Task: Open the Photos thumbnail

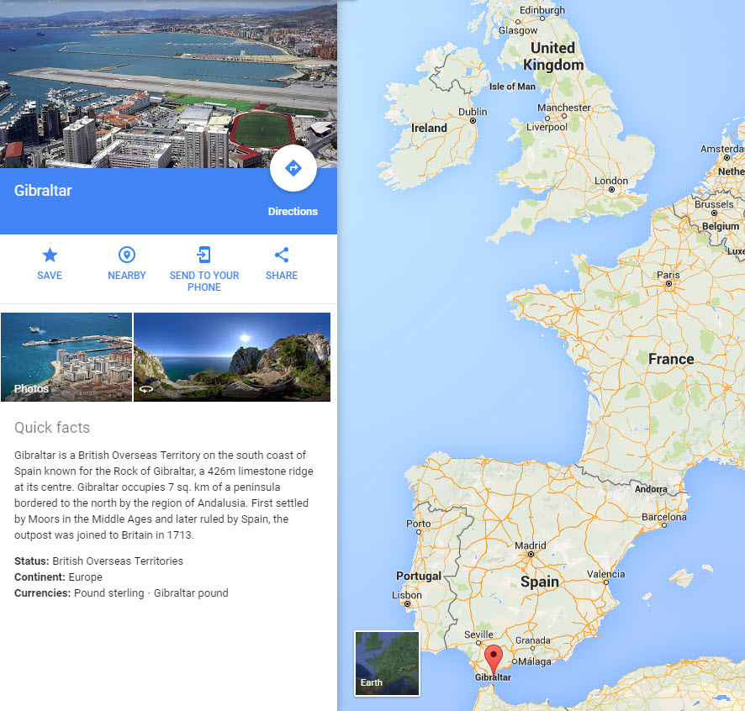Action: [66, 357]
